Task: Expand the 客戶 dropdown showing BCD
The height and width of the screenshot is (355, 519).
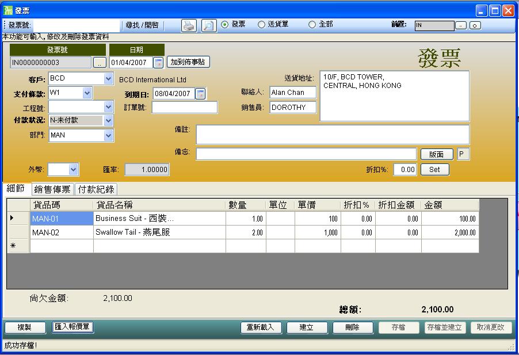Action: point(108,79)
